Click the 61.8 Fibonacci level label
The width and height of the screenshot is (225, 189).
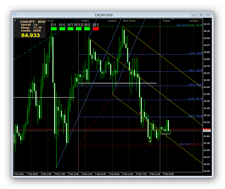[x=195, y=99]
